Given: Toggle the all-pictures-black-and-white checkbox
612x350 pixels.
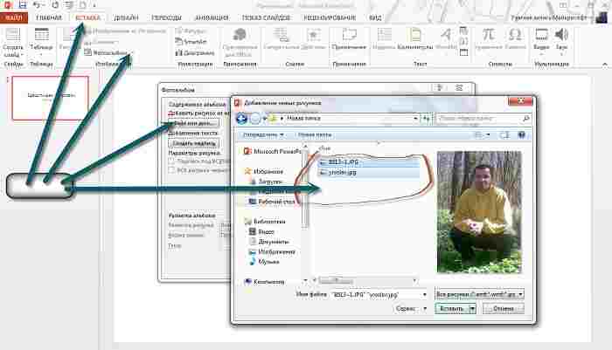Looking at the screenshot, I should click(171, 170).
